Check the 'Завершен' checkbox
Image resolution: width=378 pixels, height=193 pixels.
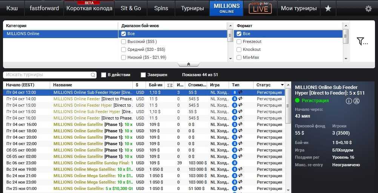click(x=143, y=75)
